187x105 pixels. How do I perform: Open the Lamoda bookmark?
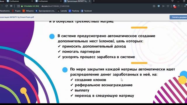click(62, 11)
